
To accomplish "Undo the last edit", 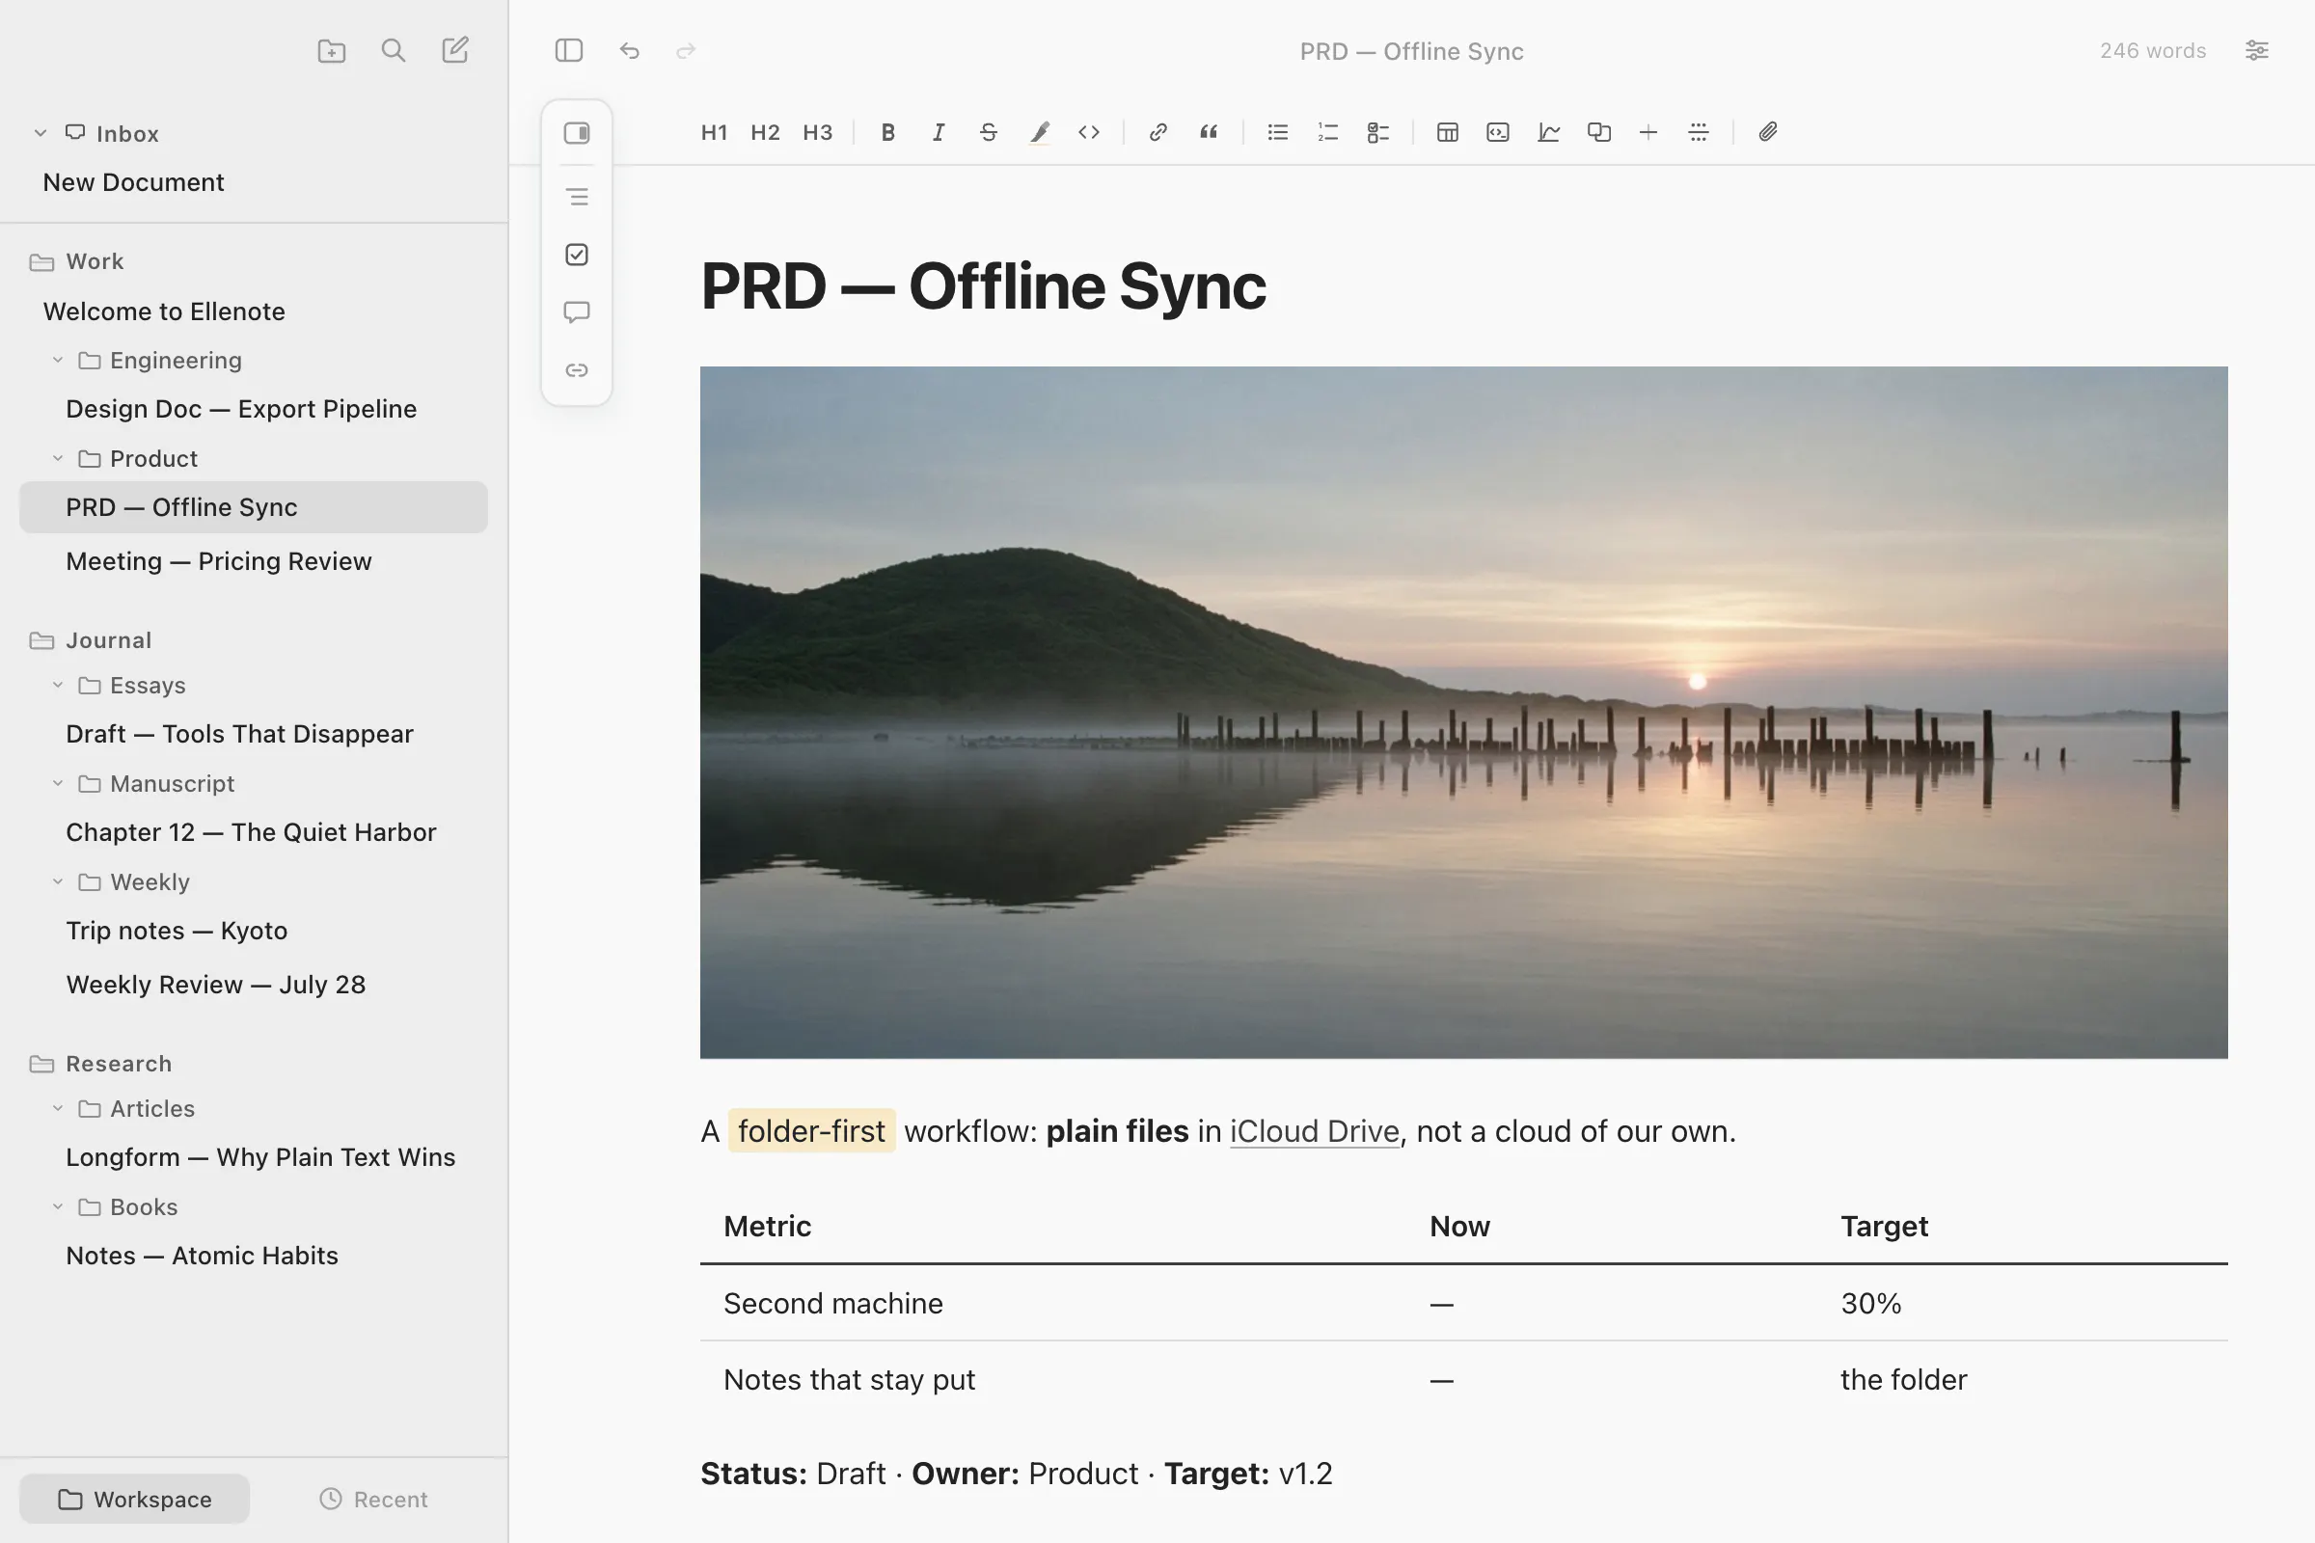I will coord(630,50).
